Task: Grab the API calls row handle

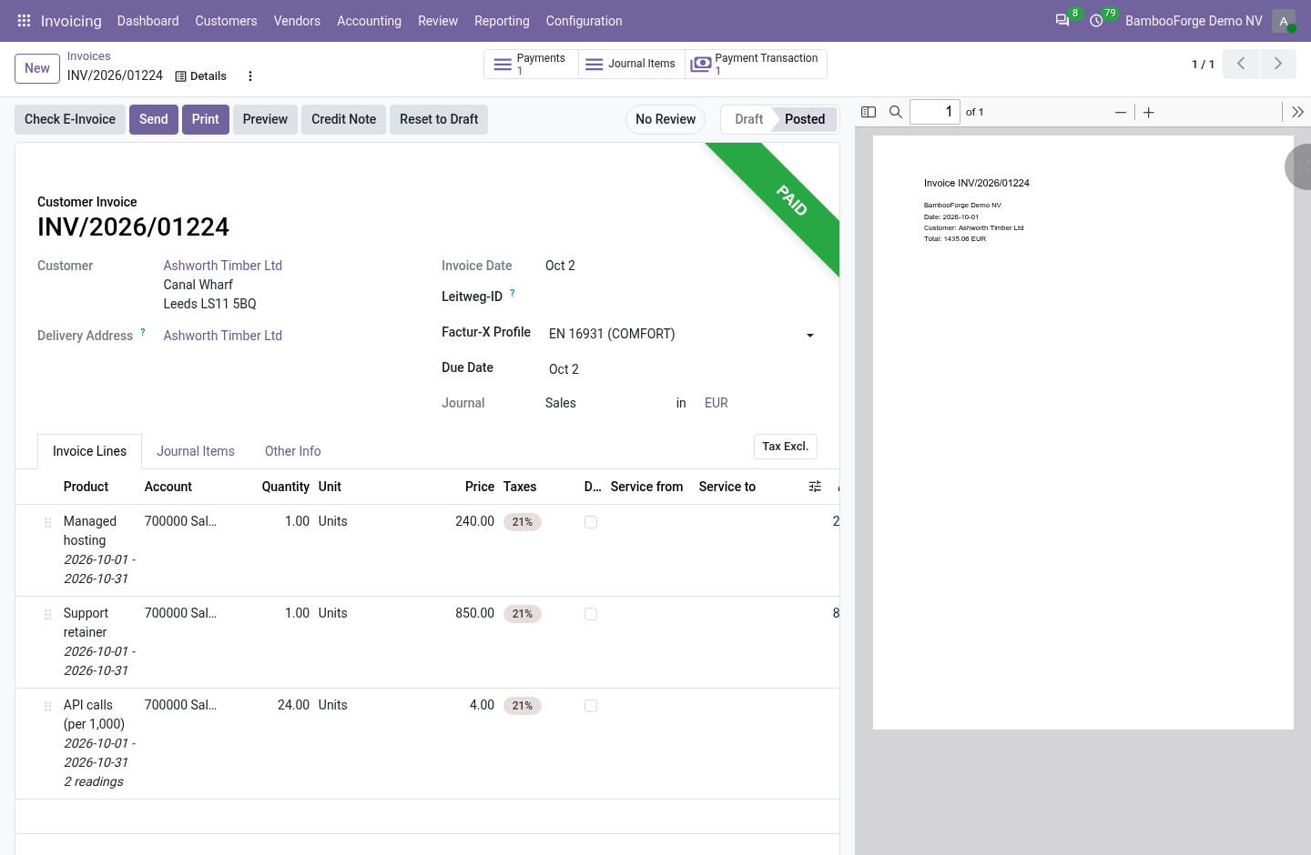Action: pos(47,706)
